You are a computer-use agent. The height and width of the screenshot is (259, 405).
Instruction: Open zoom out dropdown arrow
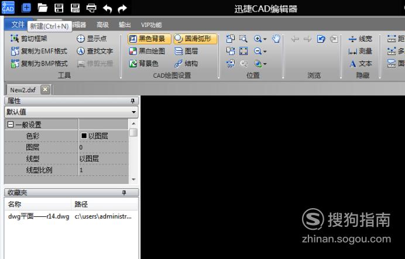point(265,51)
